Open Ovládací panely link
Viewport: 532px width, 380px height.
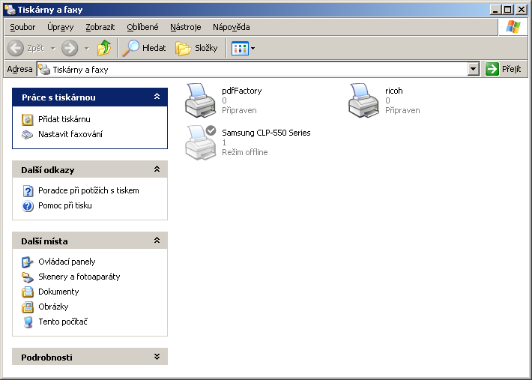[67, 262]
